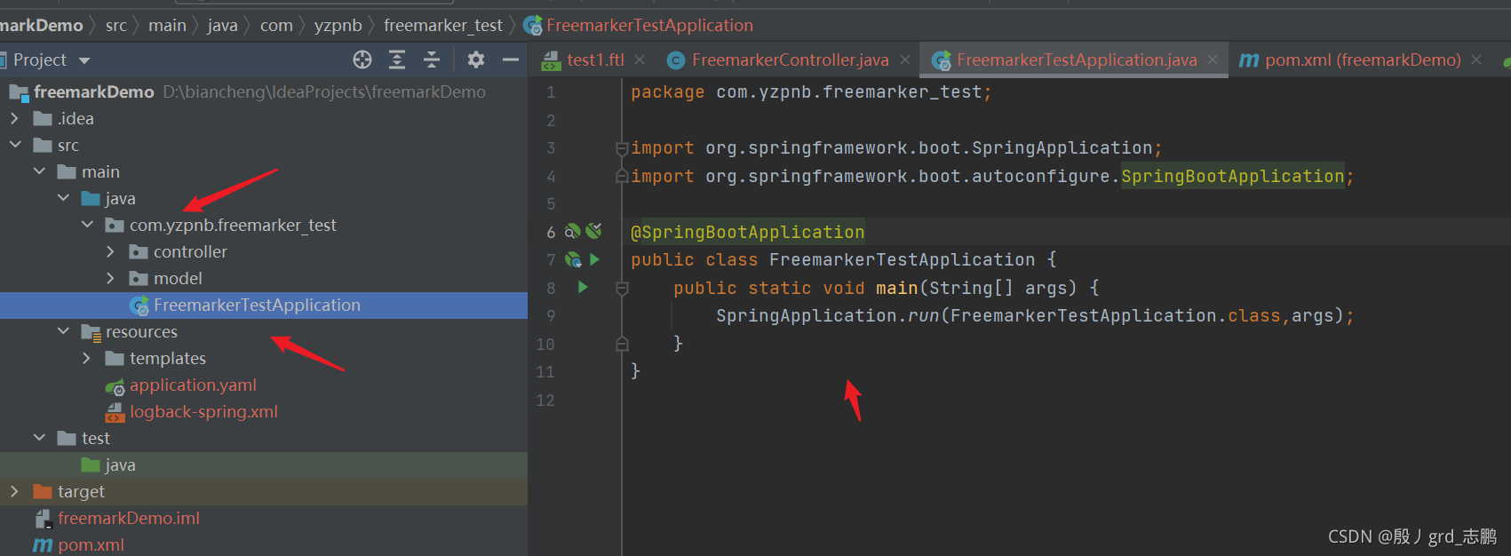Collapse the resources folder
The width and height of the screenshot is (1511, 556).
coord(63,331)
